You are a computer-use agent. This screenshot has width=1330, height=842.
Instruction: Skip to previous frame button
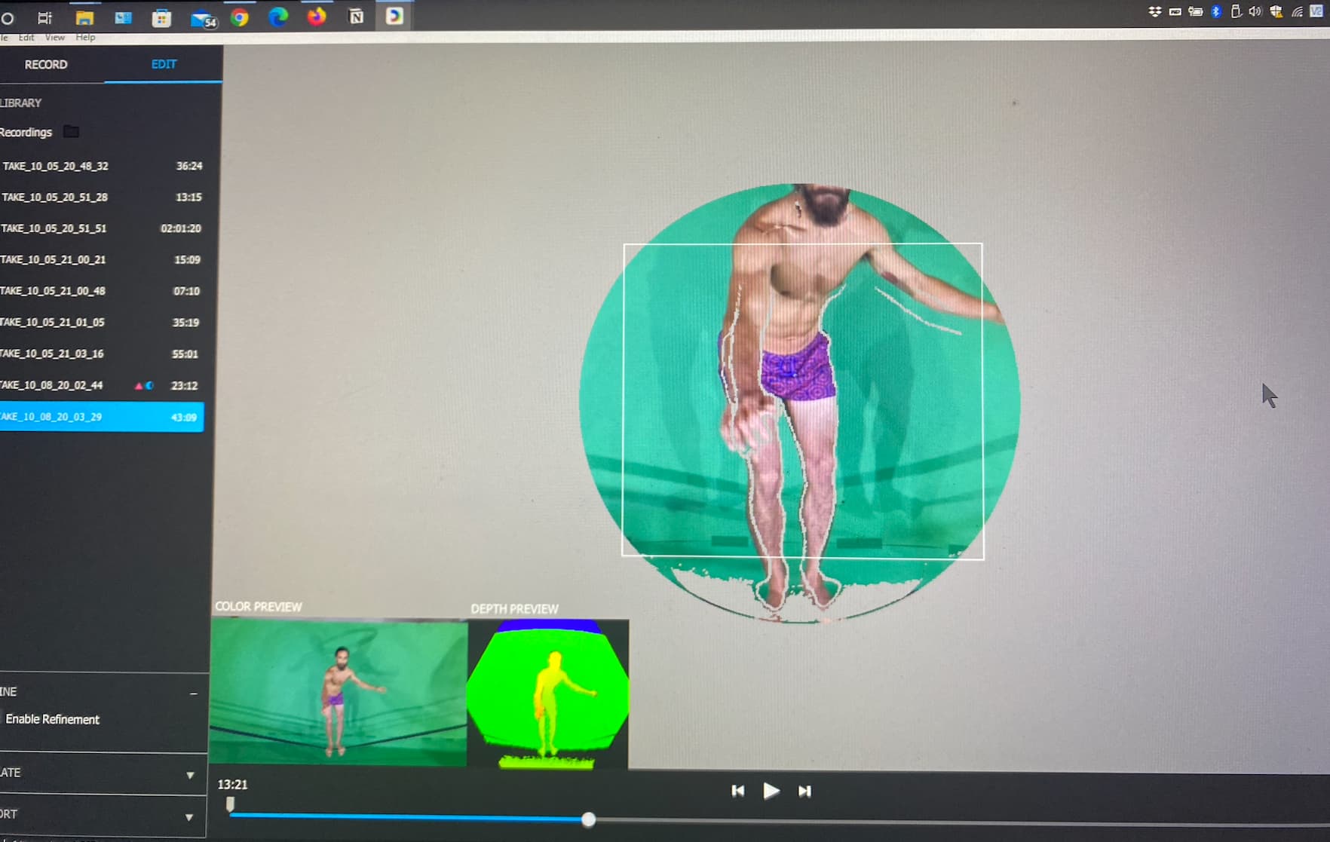point(737,791)
